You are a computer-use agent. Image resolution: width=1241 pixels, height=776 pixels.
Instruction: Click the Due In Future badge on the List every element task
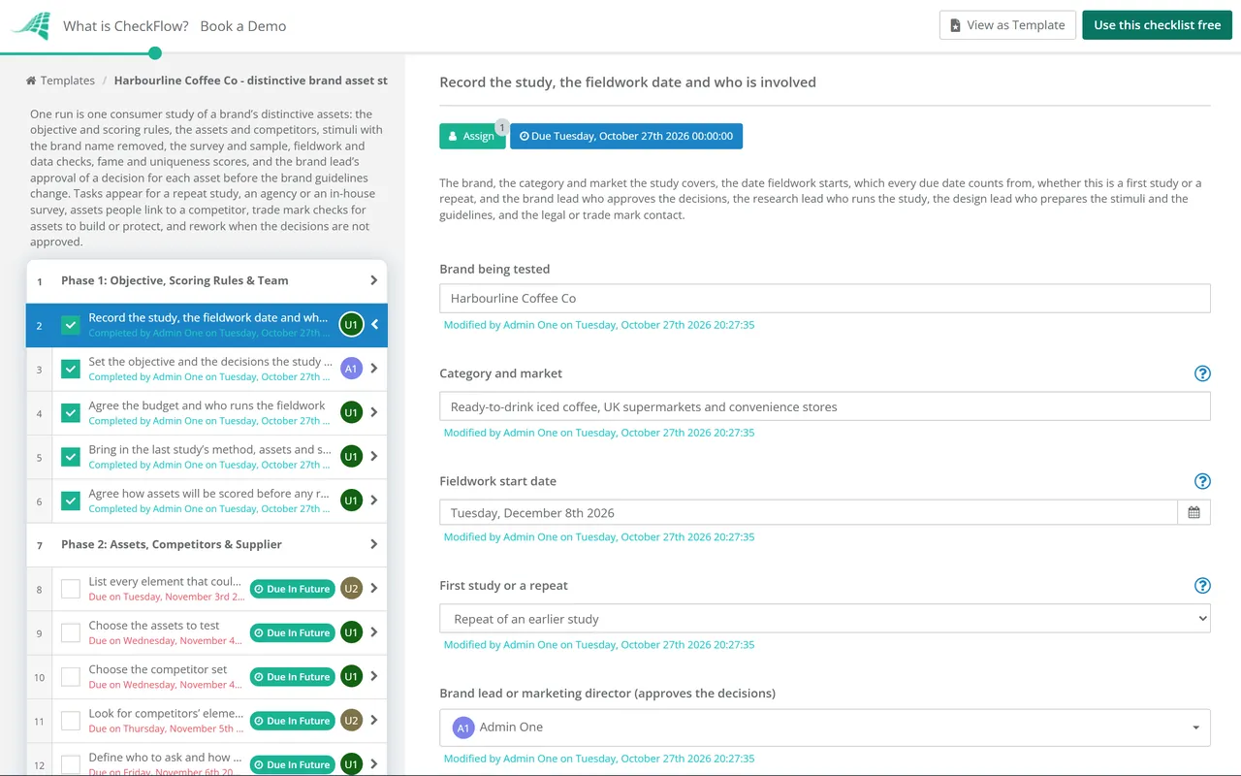pyautogui.click(x=292, y=589)
